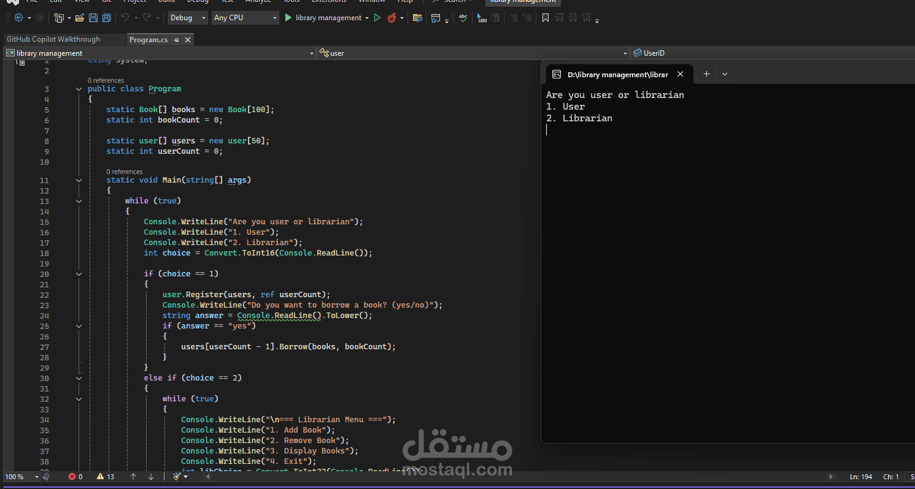Pin the Program.cs tab
Screen dimensions: 915x489
click(x=177, y=40)
